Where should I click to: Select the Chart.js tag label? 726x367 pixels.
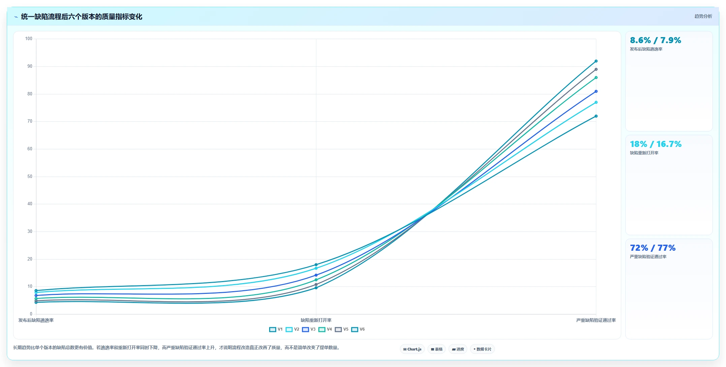pos(414,349)
